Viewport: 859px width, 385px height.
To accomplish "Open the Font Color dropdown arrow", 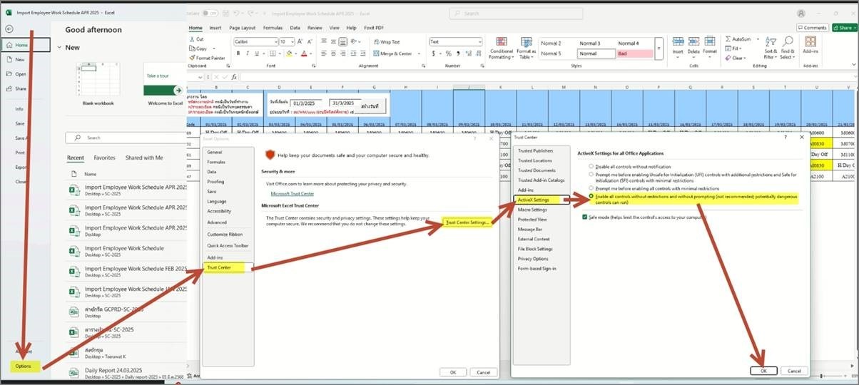I will tap(312, 53).
